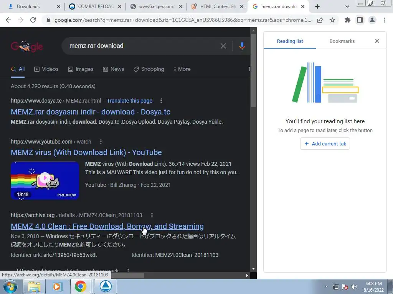The image size is (393, 294).
Task: Close the www6.niger.com tab
Action: click(181, 7)
